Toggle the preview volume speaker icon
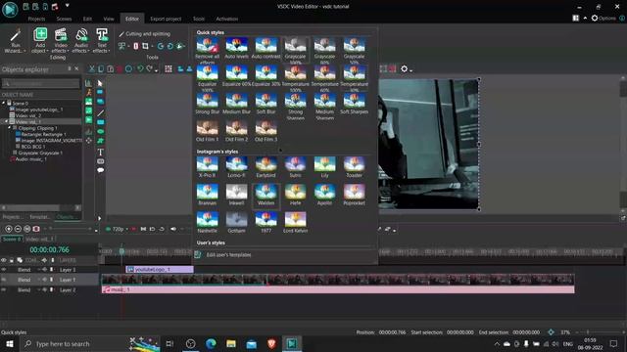627x352 pixels. tap(173, 229)
